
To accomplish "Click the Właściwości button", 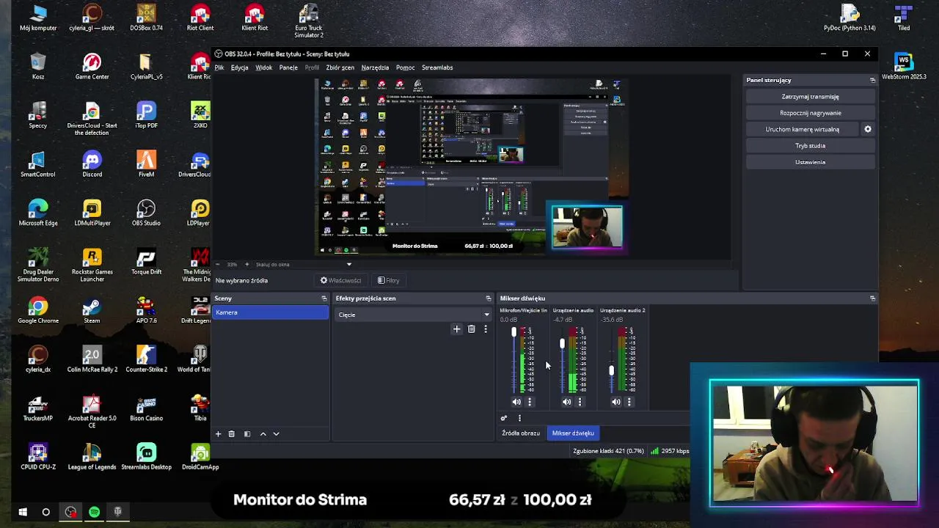I will coord(340,281).
